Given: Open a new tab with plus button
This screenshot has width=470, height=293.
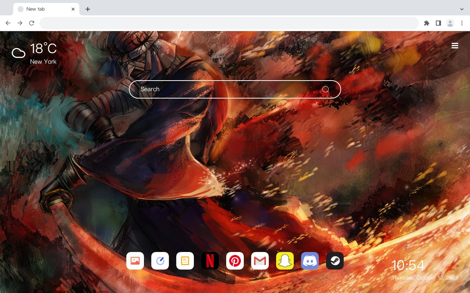Looking at the screenshot, I should pos(87,9).
